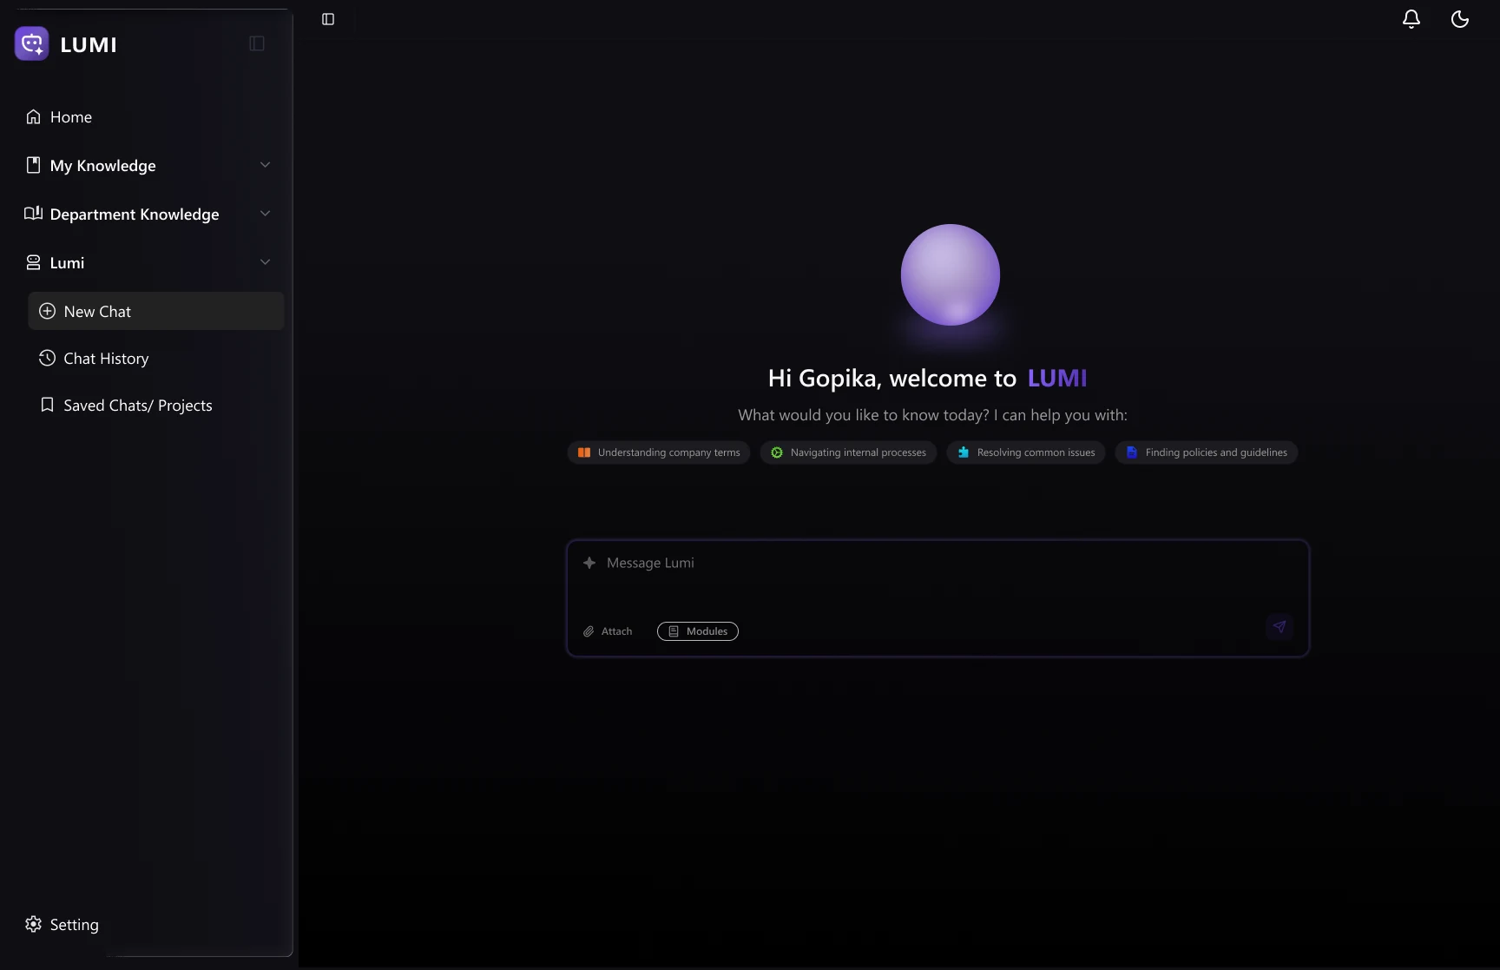Expand My Knowledge chevron
This screenshot has width=1500, height=970.
[266, 165]
